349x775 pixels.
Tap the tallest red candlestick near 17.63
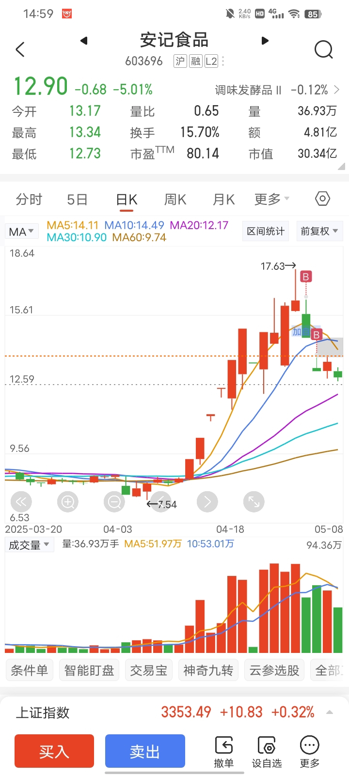point(295,291)
